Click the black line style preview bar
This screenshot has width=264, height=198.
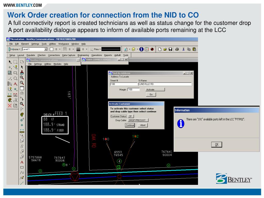(x=111, y=49)
